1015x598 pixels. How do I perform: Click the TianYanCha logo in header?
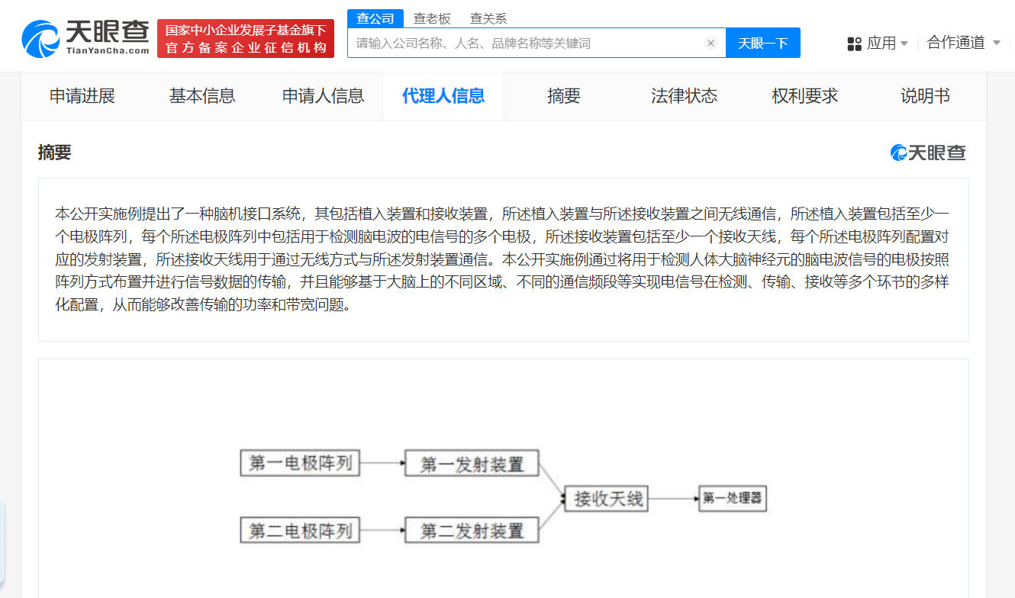point(85,37)
